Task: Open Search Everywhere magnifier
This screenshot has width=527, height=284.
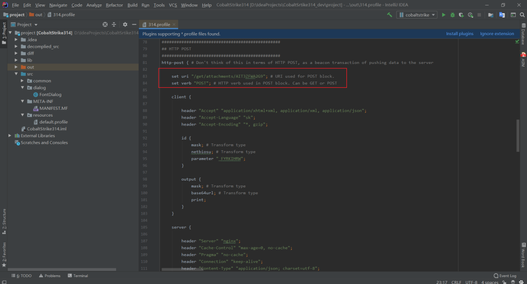Action: click(522, 15)
